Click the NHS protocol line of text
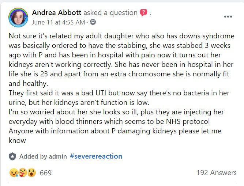The image size is (244, 186). pyautogui.click(x=109, y=122)
